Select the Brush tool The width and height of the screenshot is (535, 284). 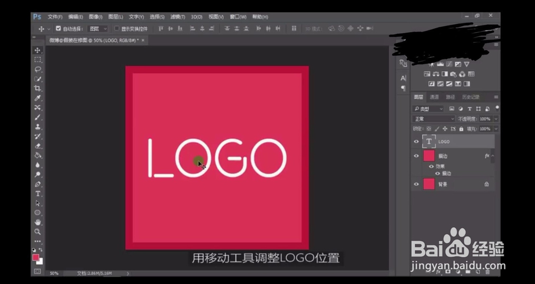click(x=37, y=117)
